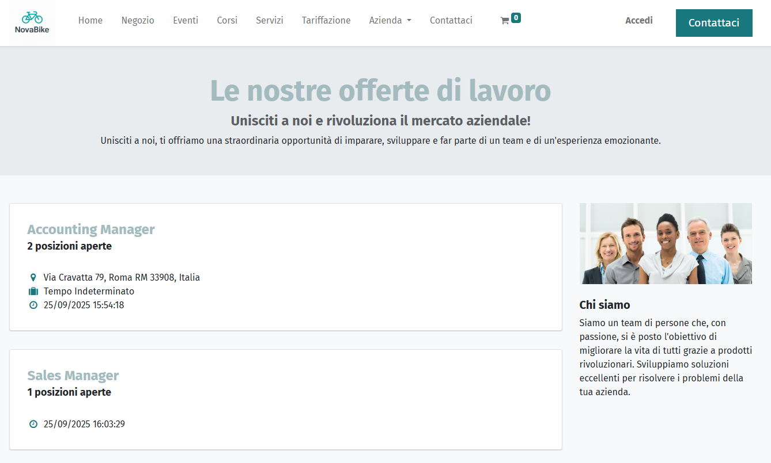This screenshot has width=771, height=463.
Task: View the Tariffazione page
Action: coord(326,21)
